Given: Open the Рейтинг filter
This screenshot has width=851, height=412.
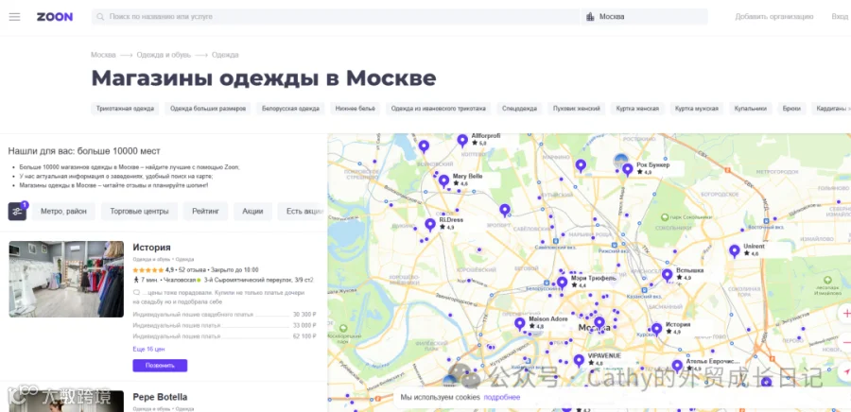Looking at the screenshot, I should (206, 212).
